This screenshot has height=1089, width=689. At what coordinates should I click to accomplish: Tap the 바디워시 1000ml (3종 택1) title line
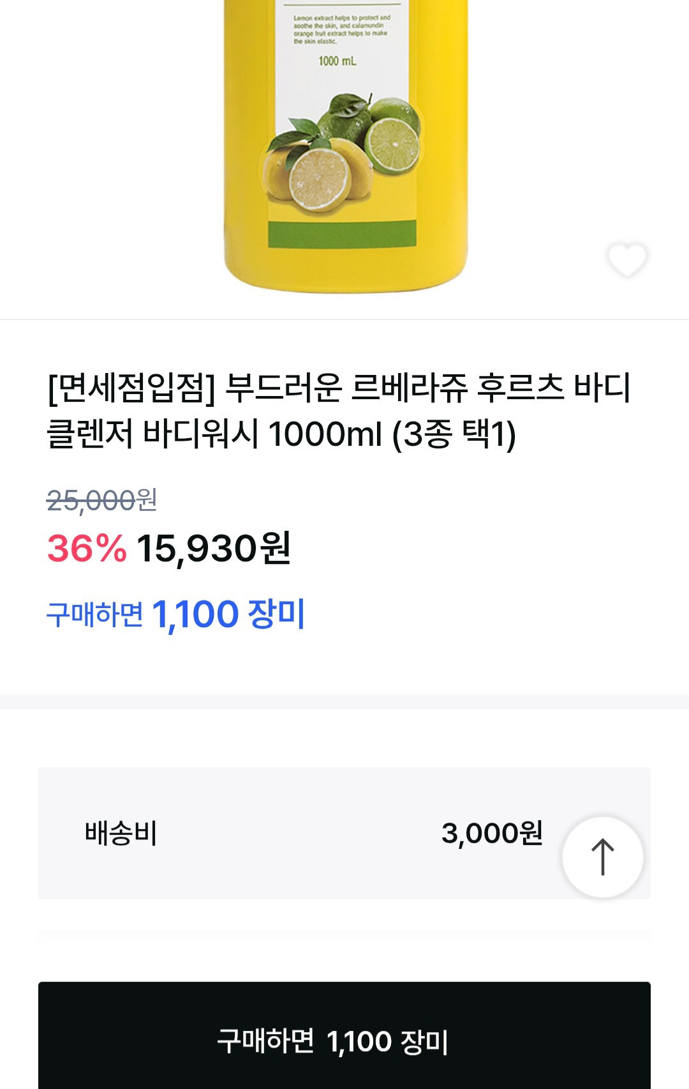pyautogui.click(x=329, y=434)
